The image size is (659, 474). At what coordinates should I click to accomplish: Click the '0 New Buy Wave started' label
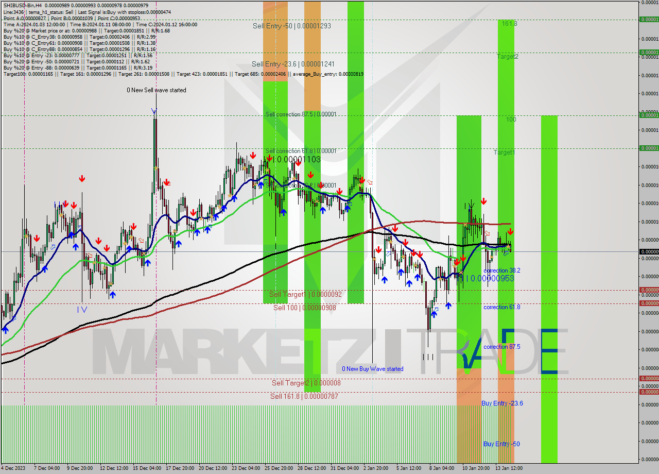click(373, 369)
